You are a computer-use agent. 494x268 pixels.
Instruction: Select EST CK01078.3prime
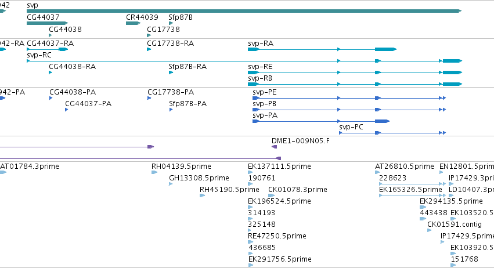click(x=298, y=190)
